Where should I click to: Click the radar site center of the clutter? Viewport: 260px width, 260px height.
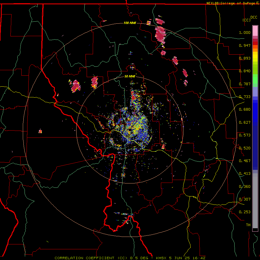[x=130, y=130]
